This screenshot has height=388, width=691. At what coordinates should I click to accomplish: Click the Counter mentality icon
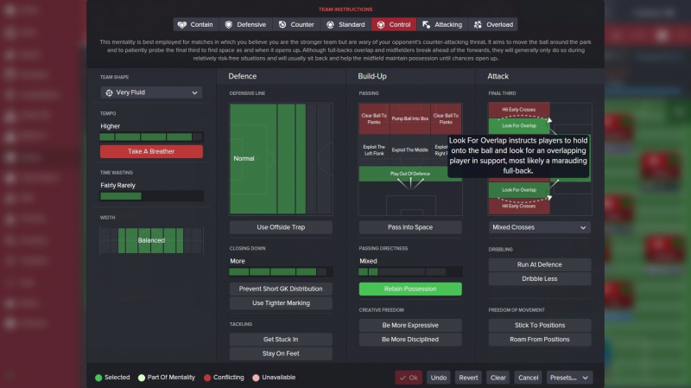coord(282,25)
